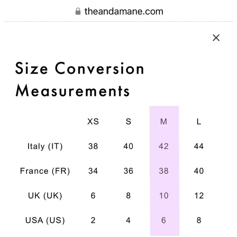
Task: Select the XS size column header
Action: coord(93,121)
